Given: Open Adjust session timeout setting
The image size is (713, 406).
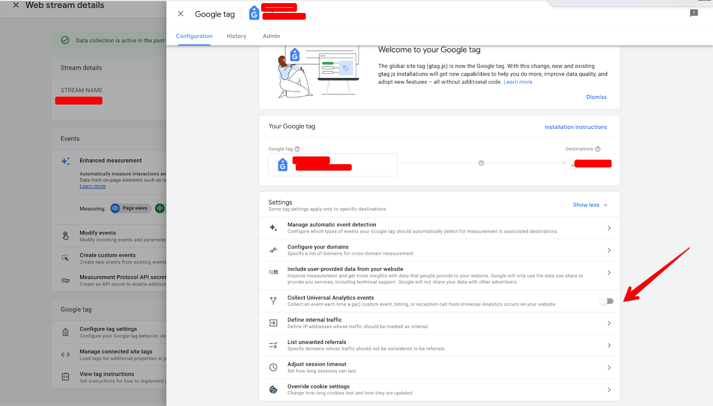Looking at the screenshot, I should (439, 368).
